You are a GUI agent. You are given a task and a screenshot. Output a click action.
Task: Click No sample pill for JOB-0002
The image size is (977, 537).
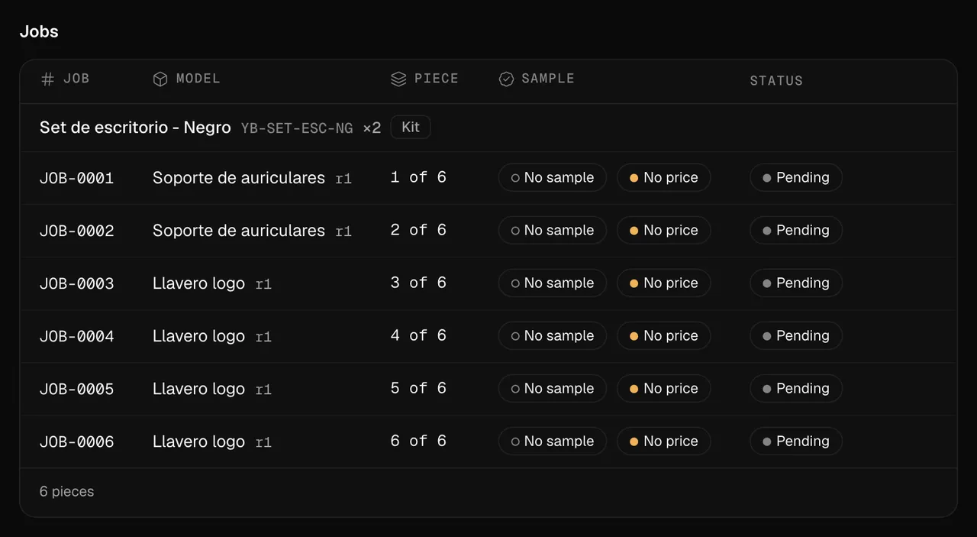(553, 230)
